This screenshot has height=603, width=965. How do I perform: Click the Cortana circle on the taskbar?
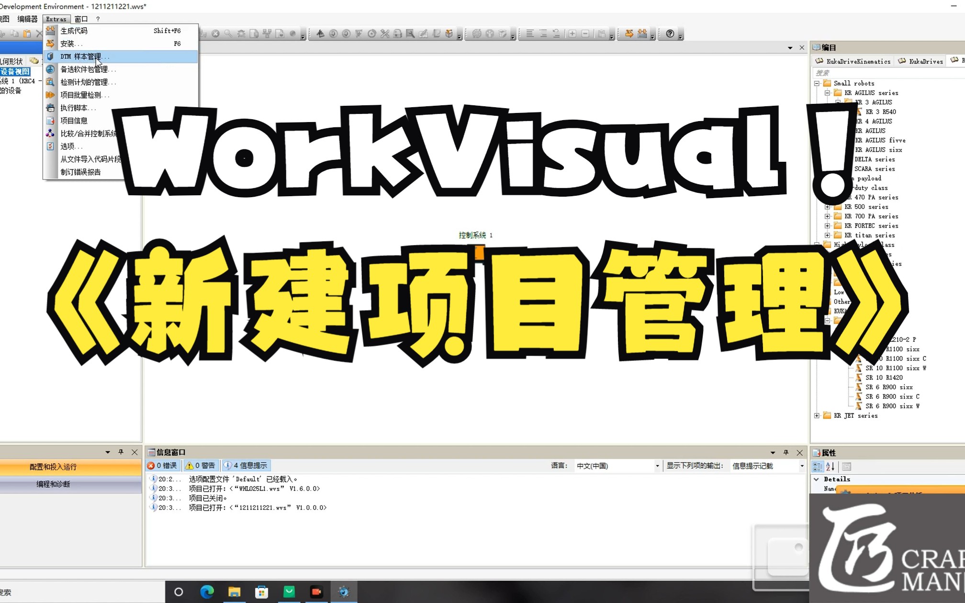point(179,592)
